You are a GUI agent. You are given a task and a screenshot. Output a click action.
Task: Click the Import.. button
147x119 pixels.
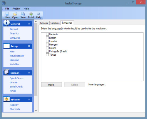coord(51,85)
